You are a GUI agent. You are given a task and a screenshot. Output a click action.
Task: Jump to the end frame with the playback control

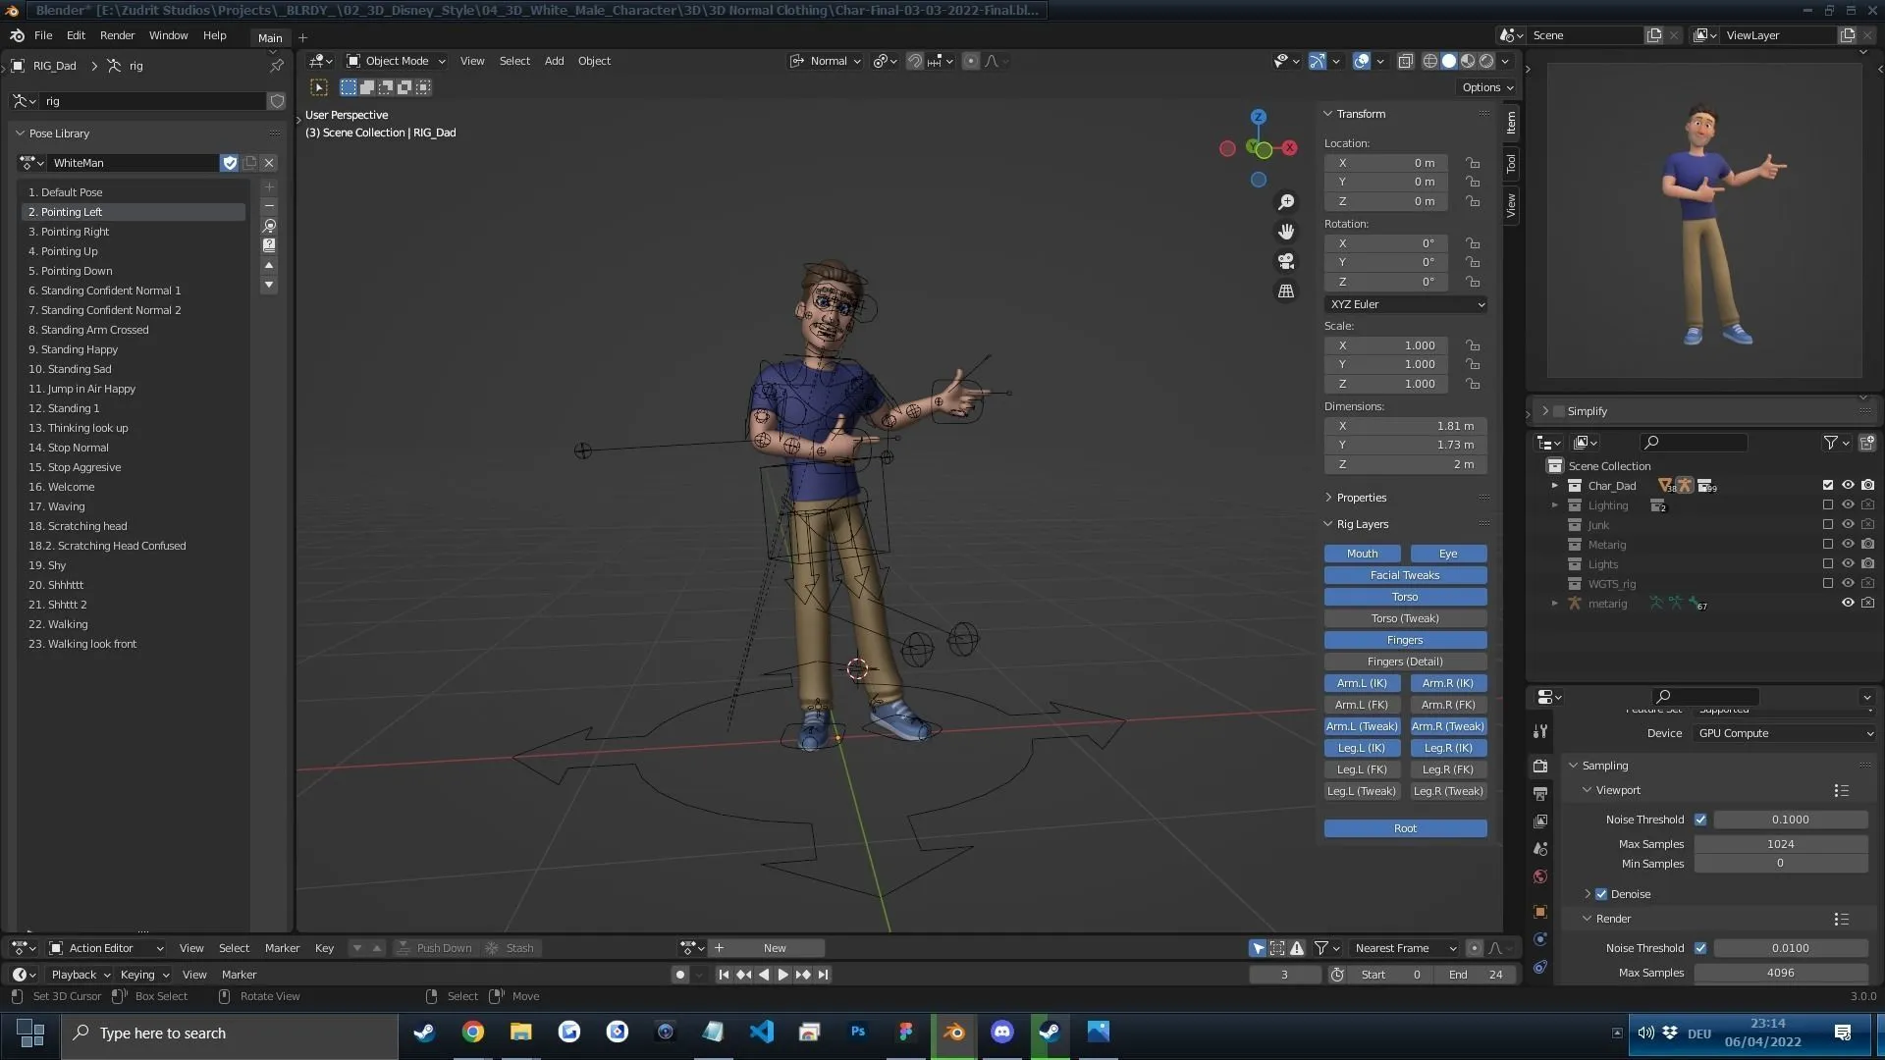pos(823,975)
